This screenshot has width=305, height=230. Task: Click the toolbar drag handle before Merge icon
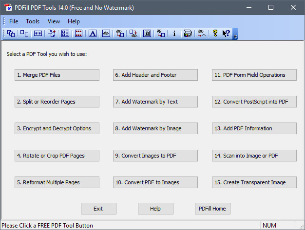point(4,34)
